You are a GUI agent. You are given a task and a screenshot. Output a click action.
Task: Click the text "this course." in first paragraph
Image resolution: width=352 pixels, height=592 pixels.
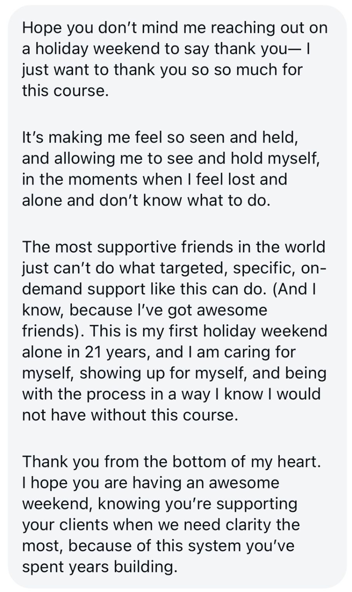coord(65,91)
